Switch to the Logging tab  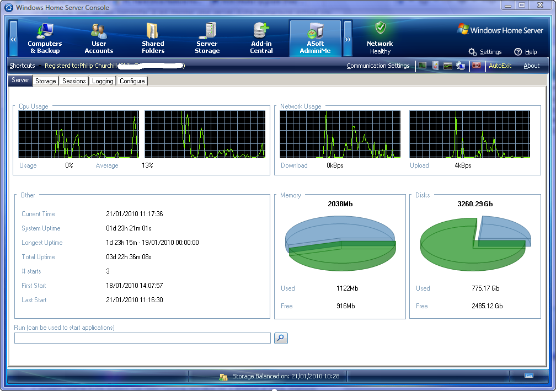coord(103,81)
